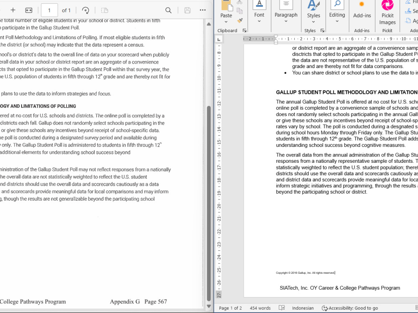Rotate the PDF page with the rotate icon
This screenshot has height=313, width=418.
tap(86, 10)
